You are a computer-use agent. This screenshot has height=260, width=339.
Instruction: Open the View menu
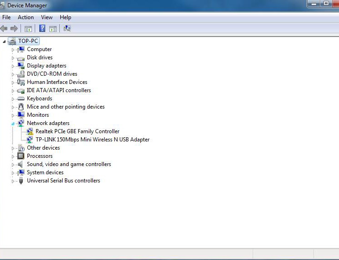pos(47,17)
